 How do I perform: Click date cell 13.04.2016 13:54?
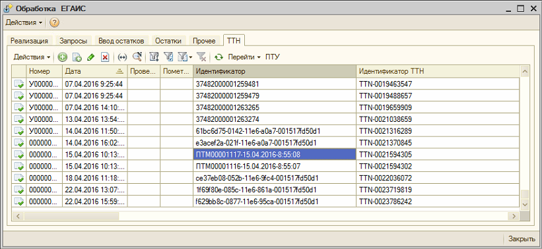(x=94, y=119)
